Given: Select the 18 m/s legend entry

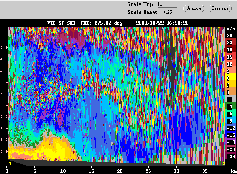Looking at the screenshot, I should pyautogui.click(x=231, y=50).
